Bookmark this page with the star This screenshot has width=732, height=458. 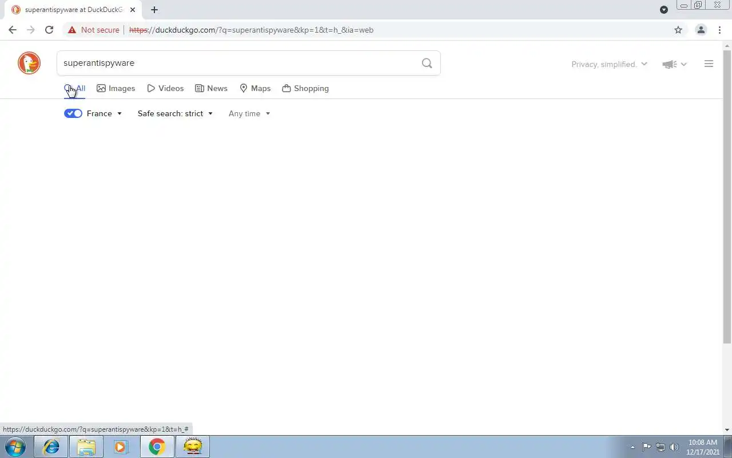pyautogui.click(x=678, y=30)
